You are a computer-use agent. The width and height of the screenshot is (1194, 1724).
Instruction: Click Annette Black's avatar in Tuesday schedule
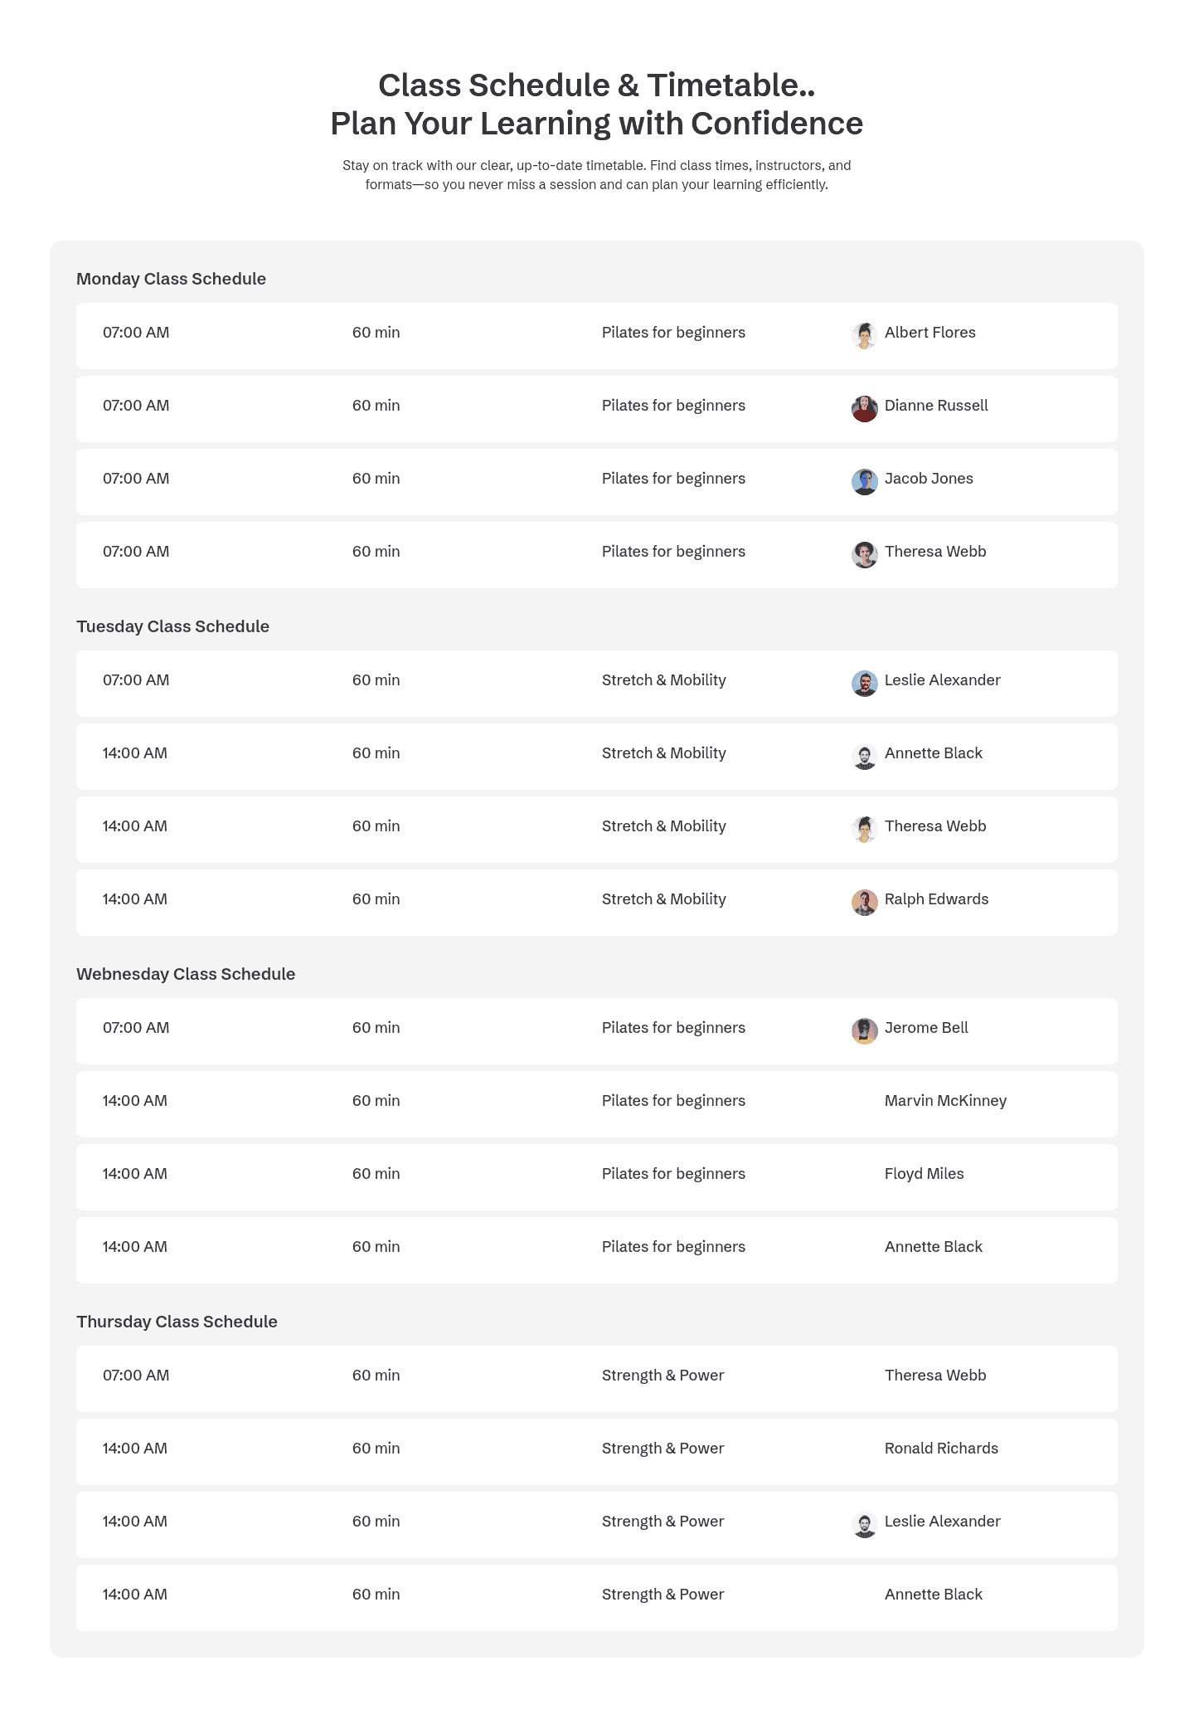[x=864, y=756]
